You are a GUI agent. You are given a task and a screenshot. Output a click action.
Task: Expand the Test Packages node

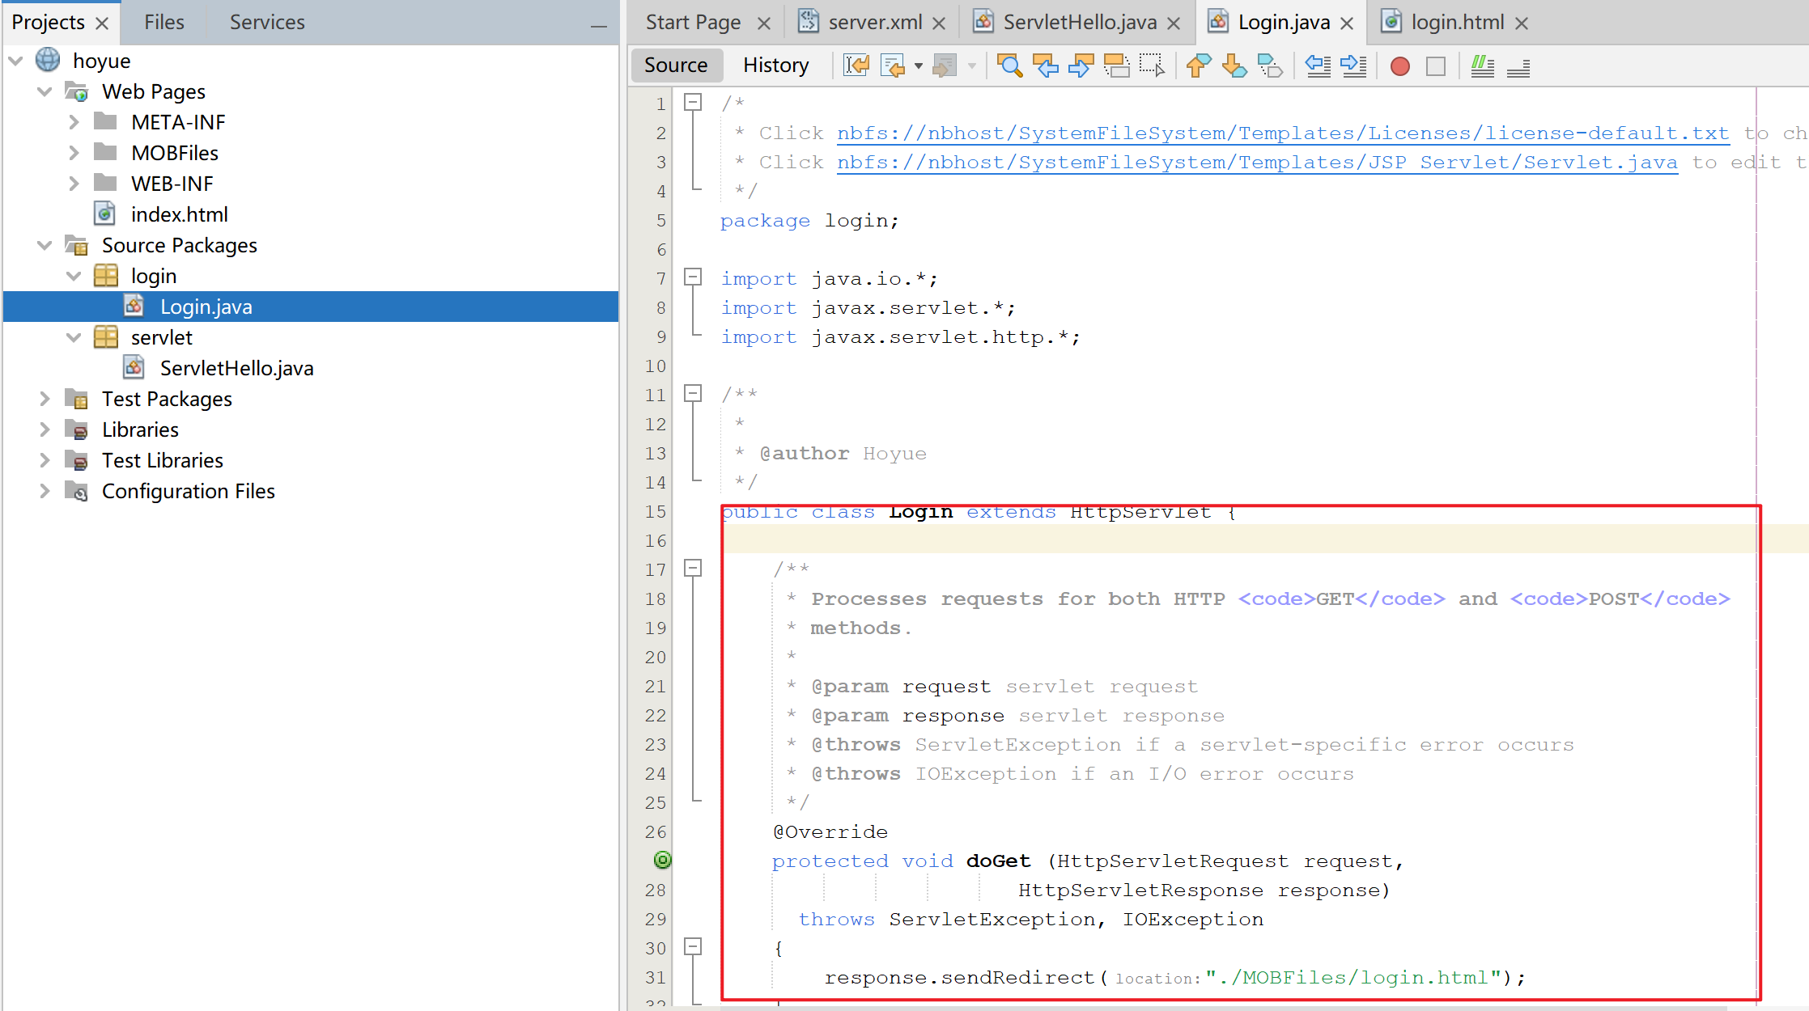[x=45, y=399]
